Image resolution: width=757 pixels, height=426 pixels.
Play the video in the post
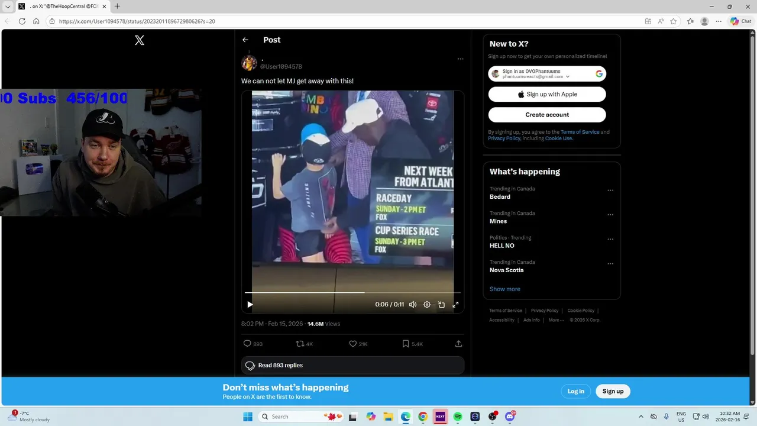pos(250,305)
